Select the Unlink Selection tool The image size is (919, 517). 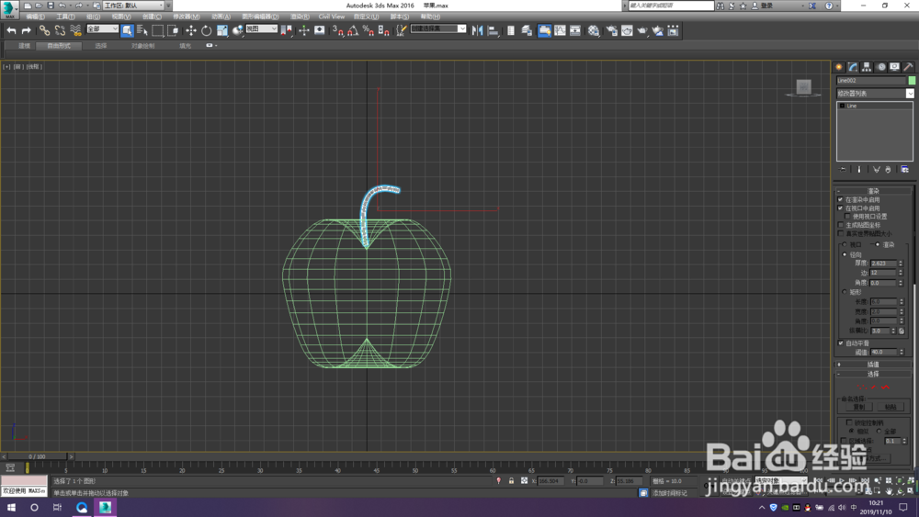click(x=60, y=30)
